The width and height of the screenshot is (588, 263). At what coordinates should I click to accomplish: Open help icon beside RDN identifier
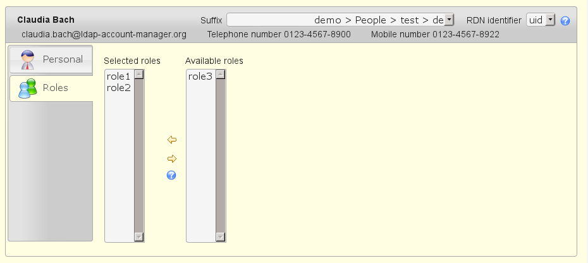pyautogui.click(x=565, y=21)
